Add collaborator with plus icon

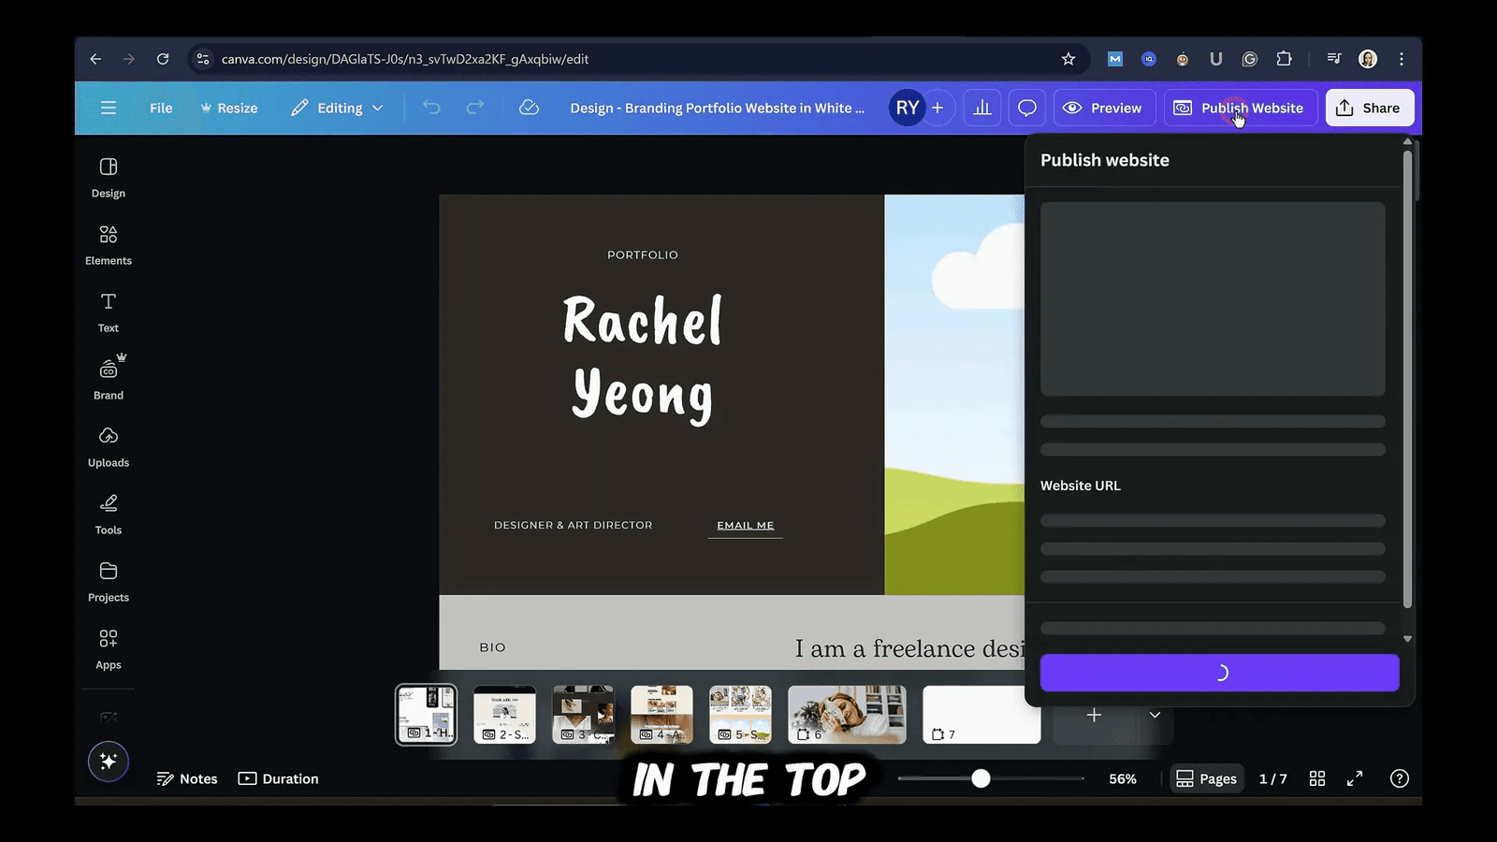pyautogui.click(x=937, y=108)
